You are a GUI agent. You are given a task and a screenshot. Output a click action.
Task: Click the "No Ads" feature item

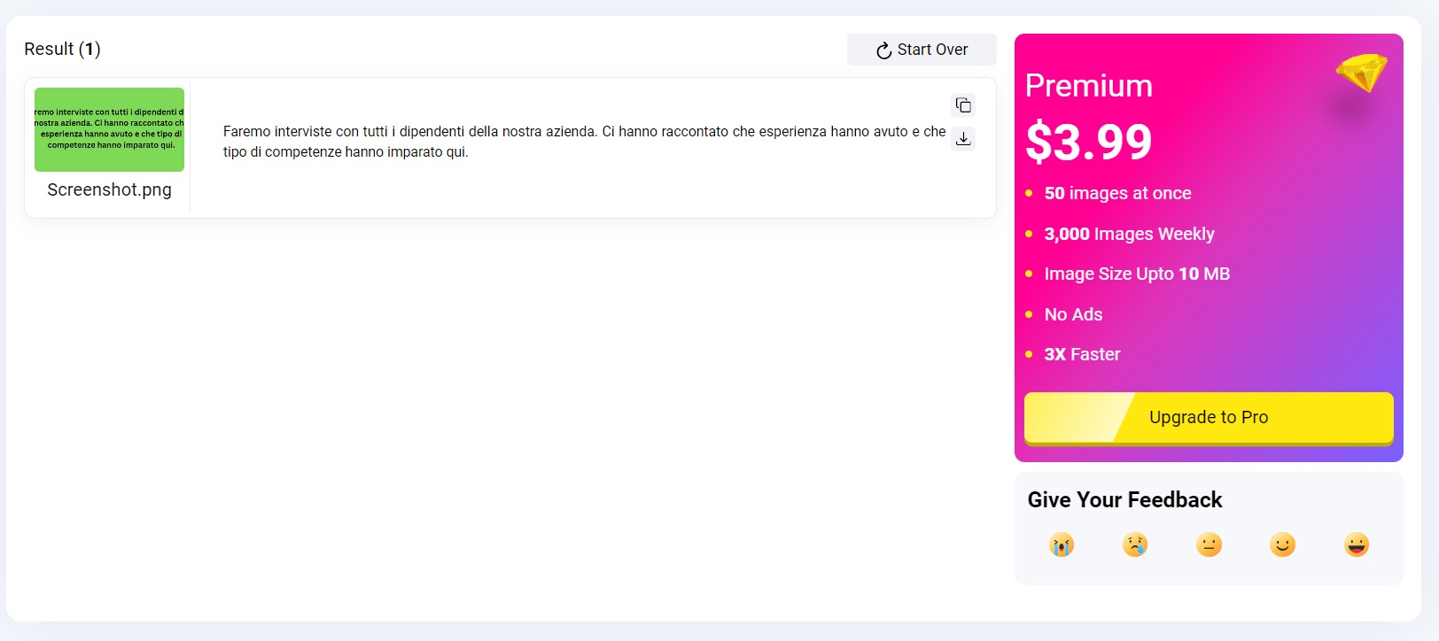point(1073,314)
